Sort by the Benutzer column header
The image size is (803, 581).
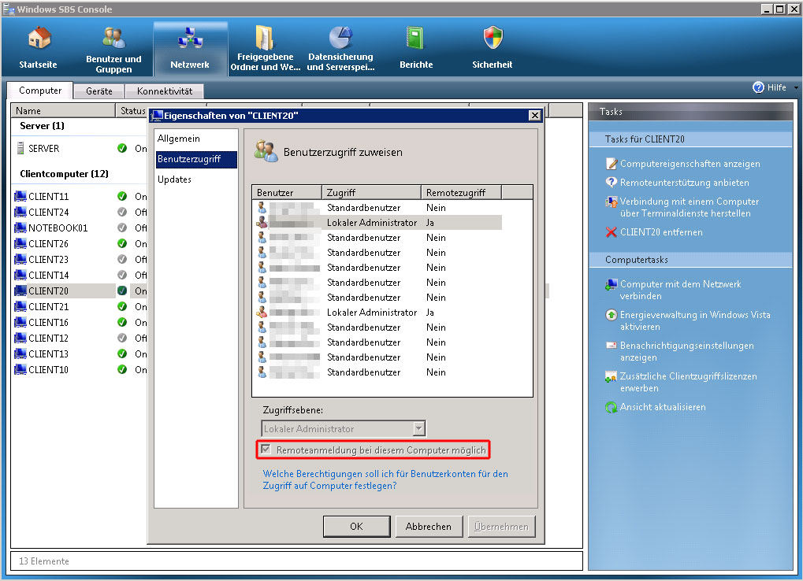[287, 192]
